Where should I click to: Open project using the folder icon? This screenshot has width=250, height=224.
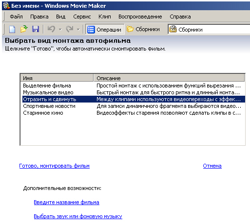(x=24, y=29)
